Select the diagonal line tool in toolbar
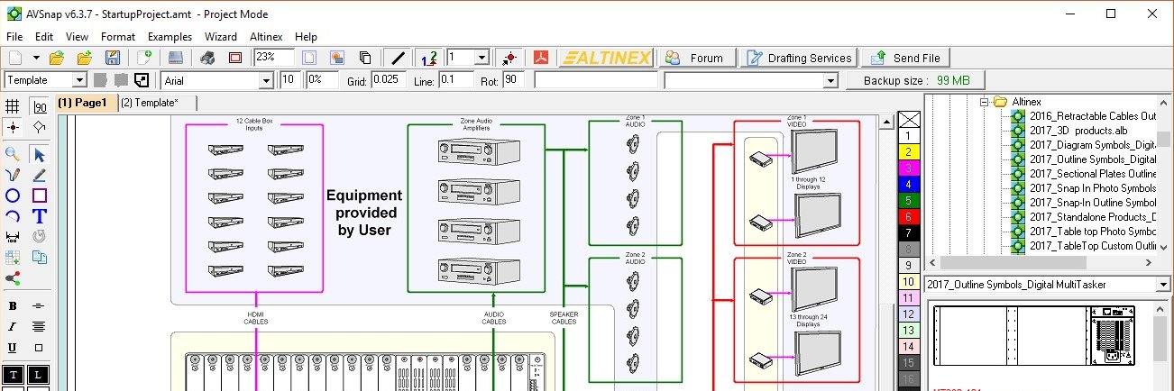 [399, 58]
